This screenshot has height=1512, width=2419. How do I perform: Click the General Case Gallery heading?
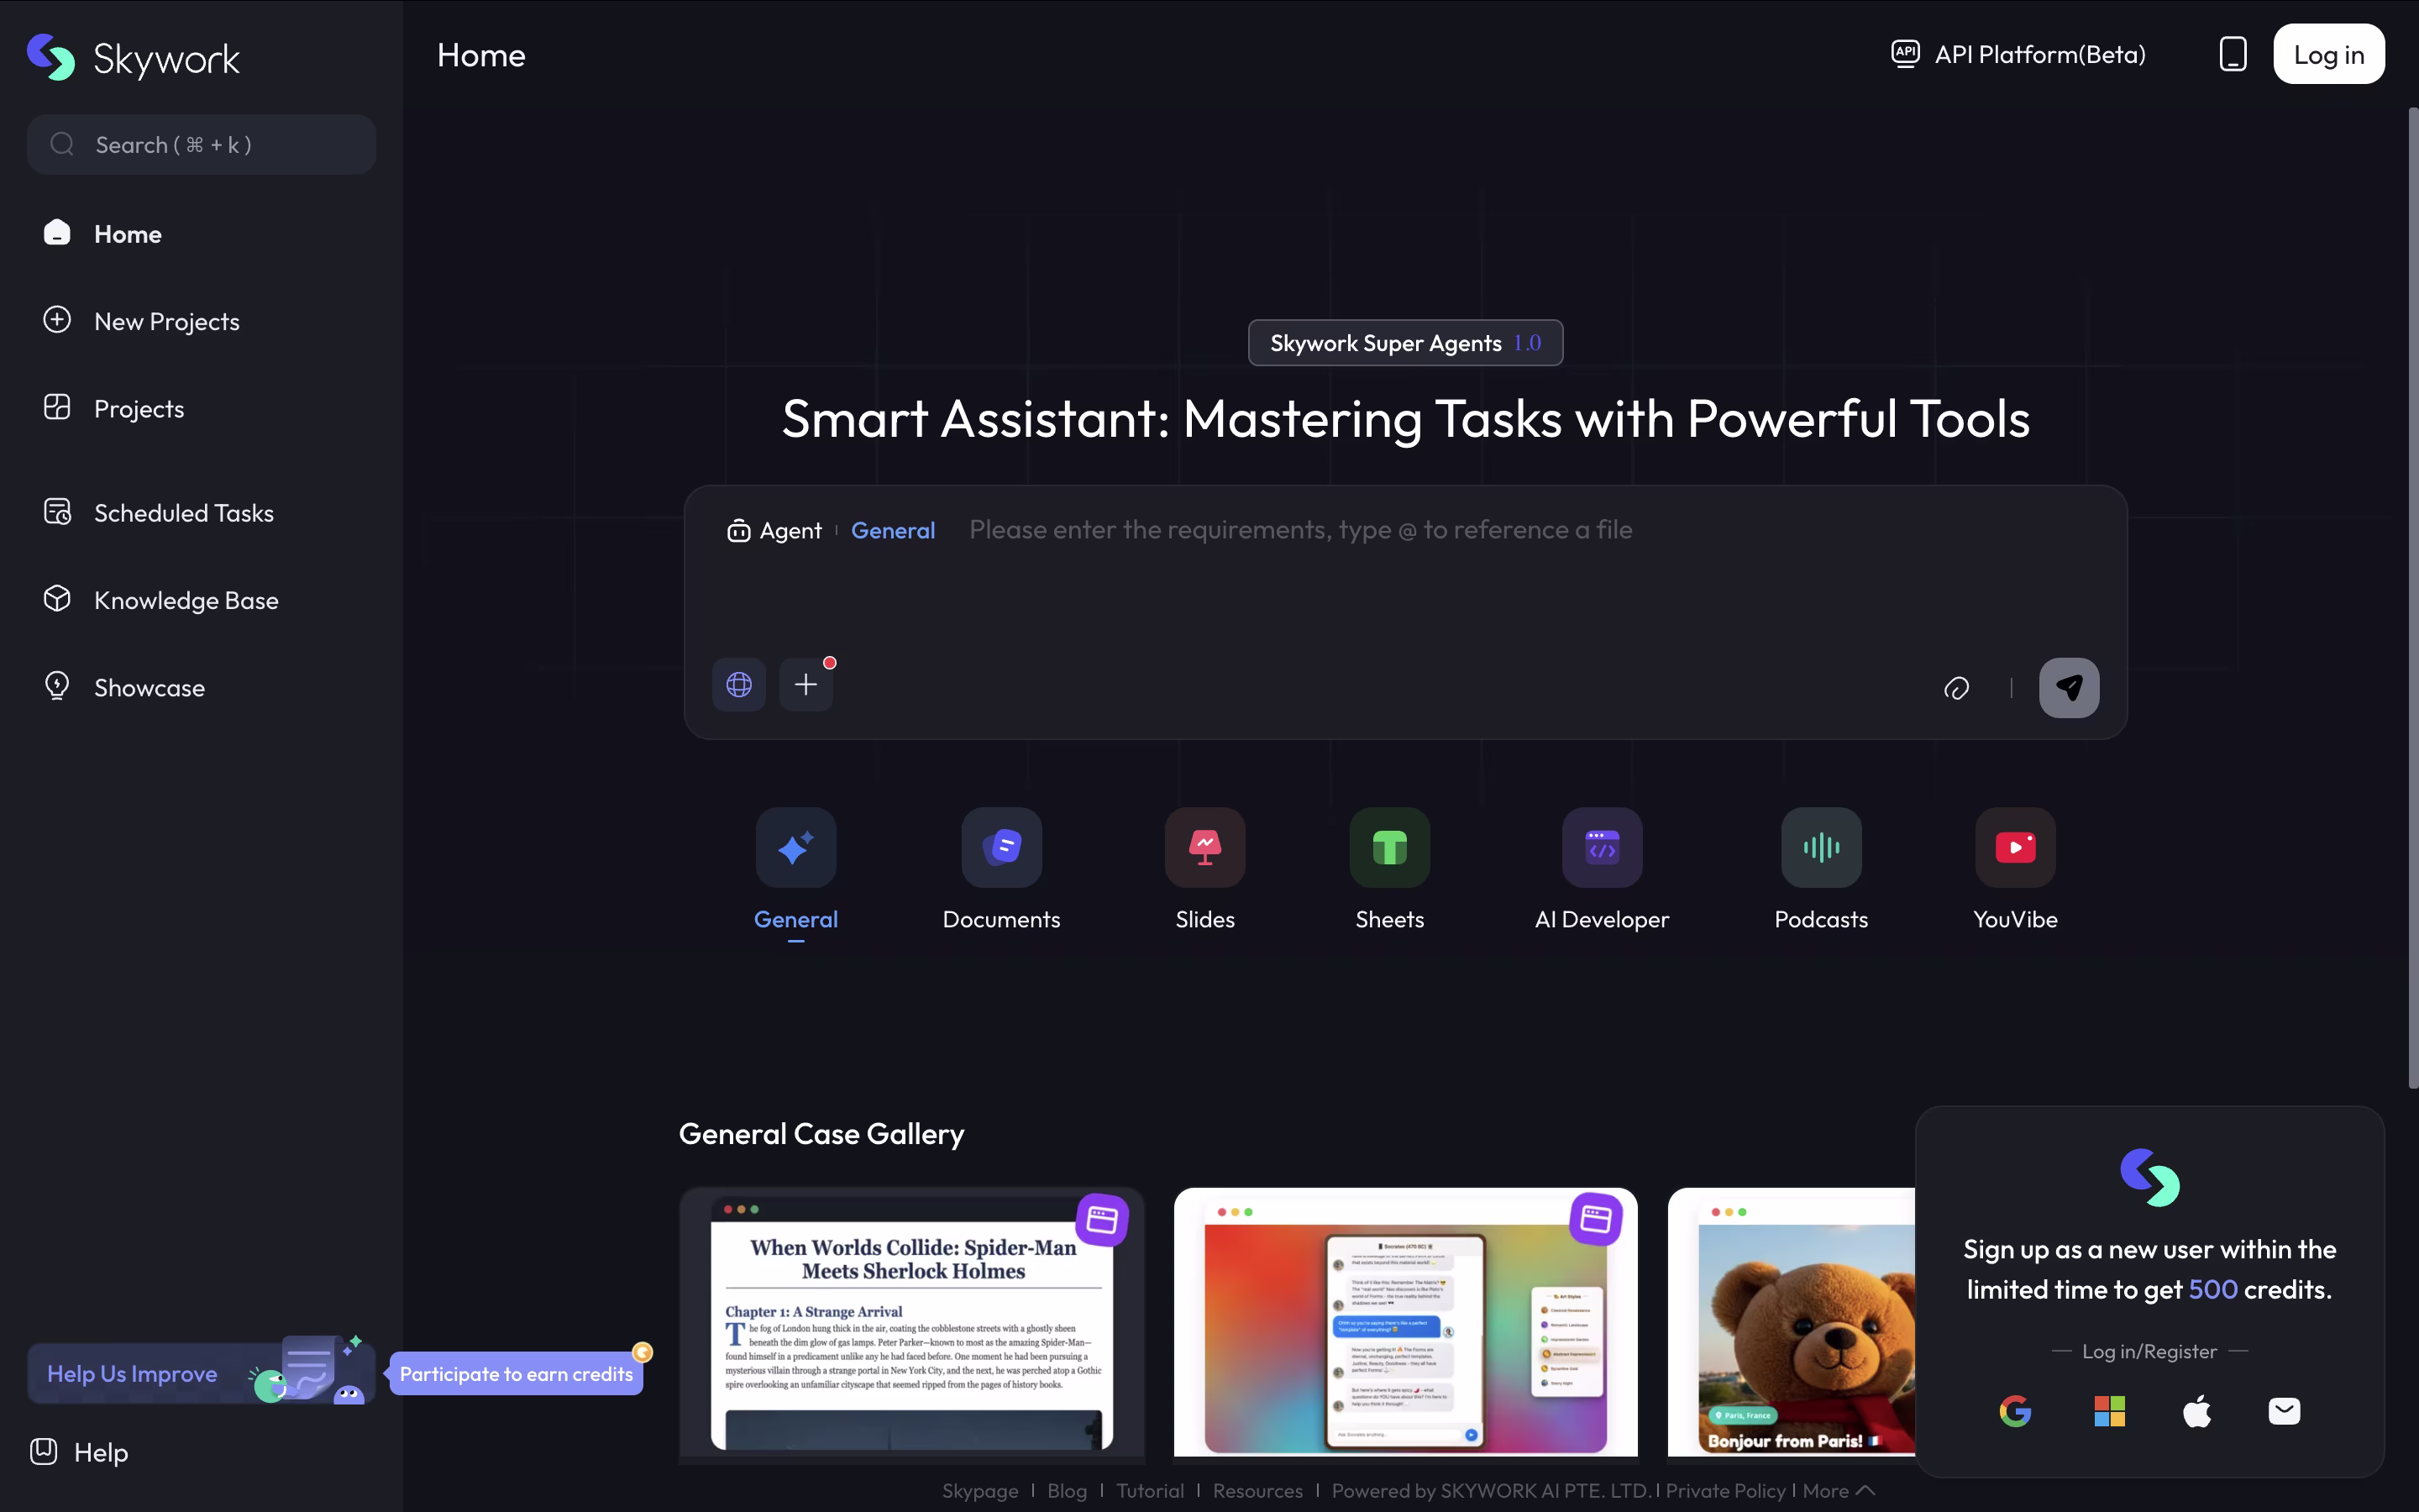click(x=821, y=1134)
